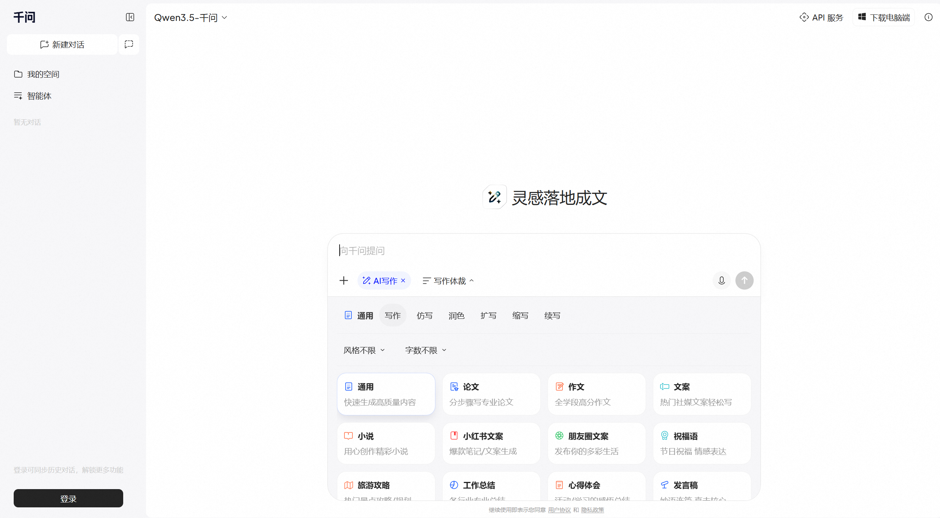Click the 千问 logo in sidebar

tap(24, 17)
